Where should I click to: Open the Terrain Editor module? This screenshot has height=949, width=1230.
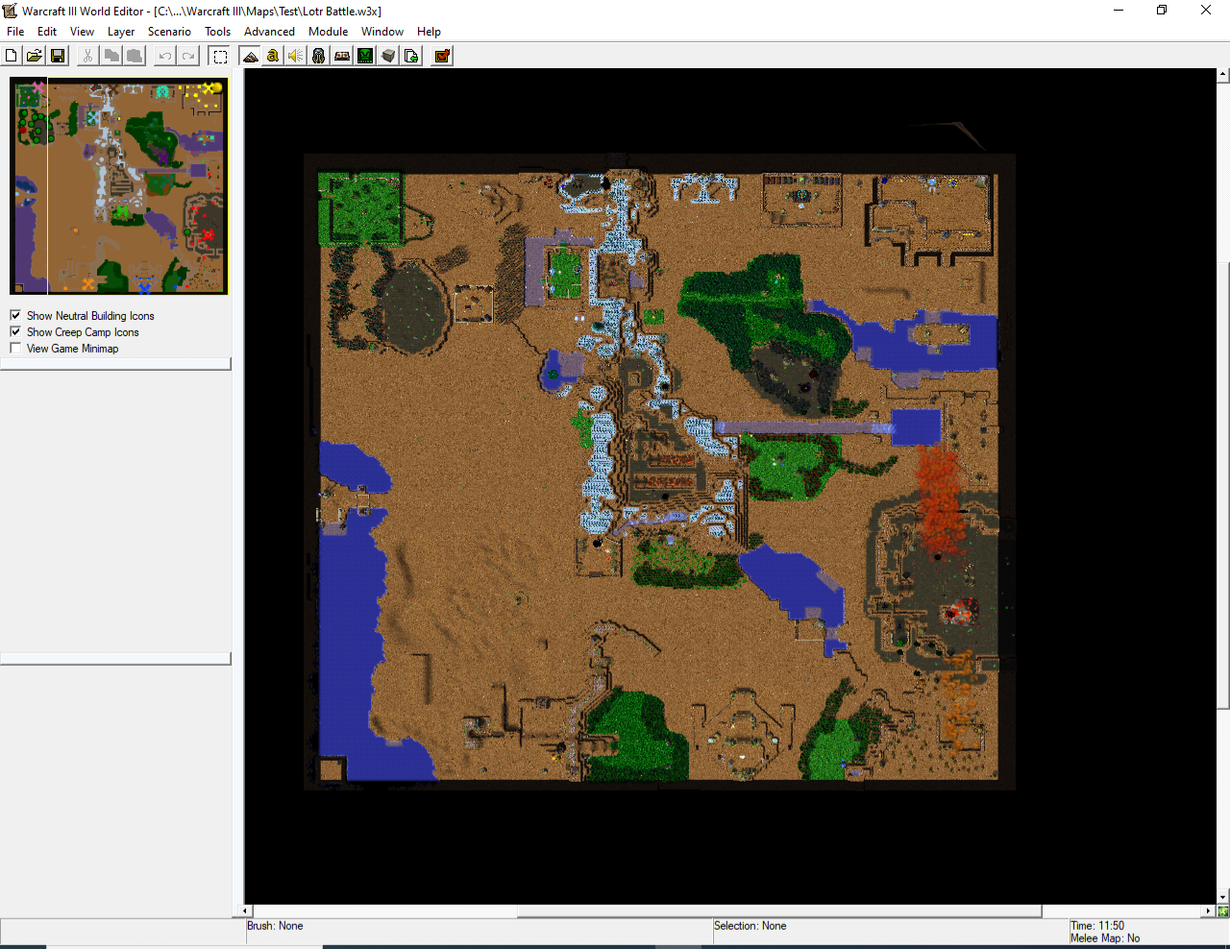pyautogui.click(x=250, y=56)
